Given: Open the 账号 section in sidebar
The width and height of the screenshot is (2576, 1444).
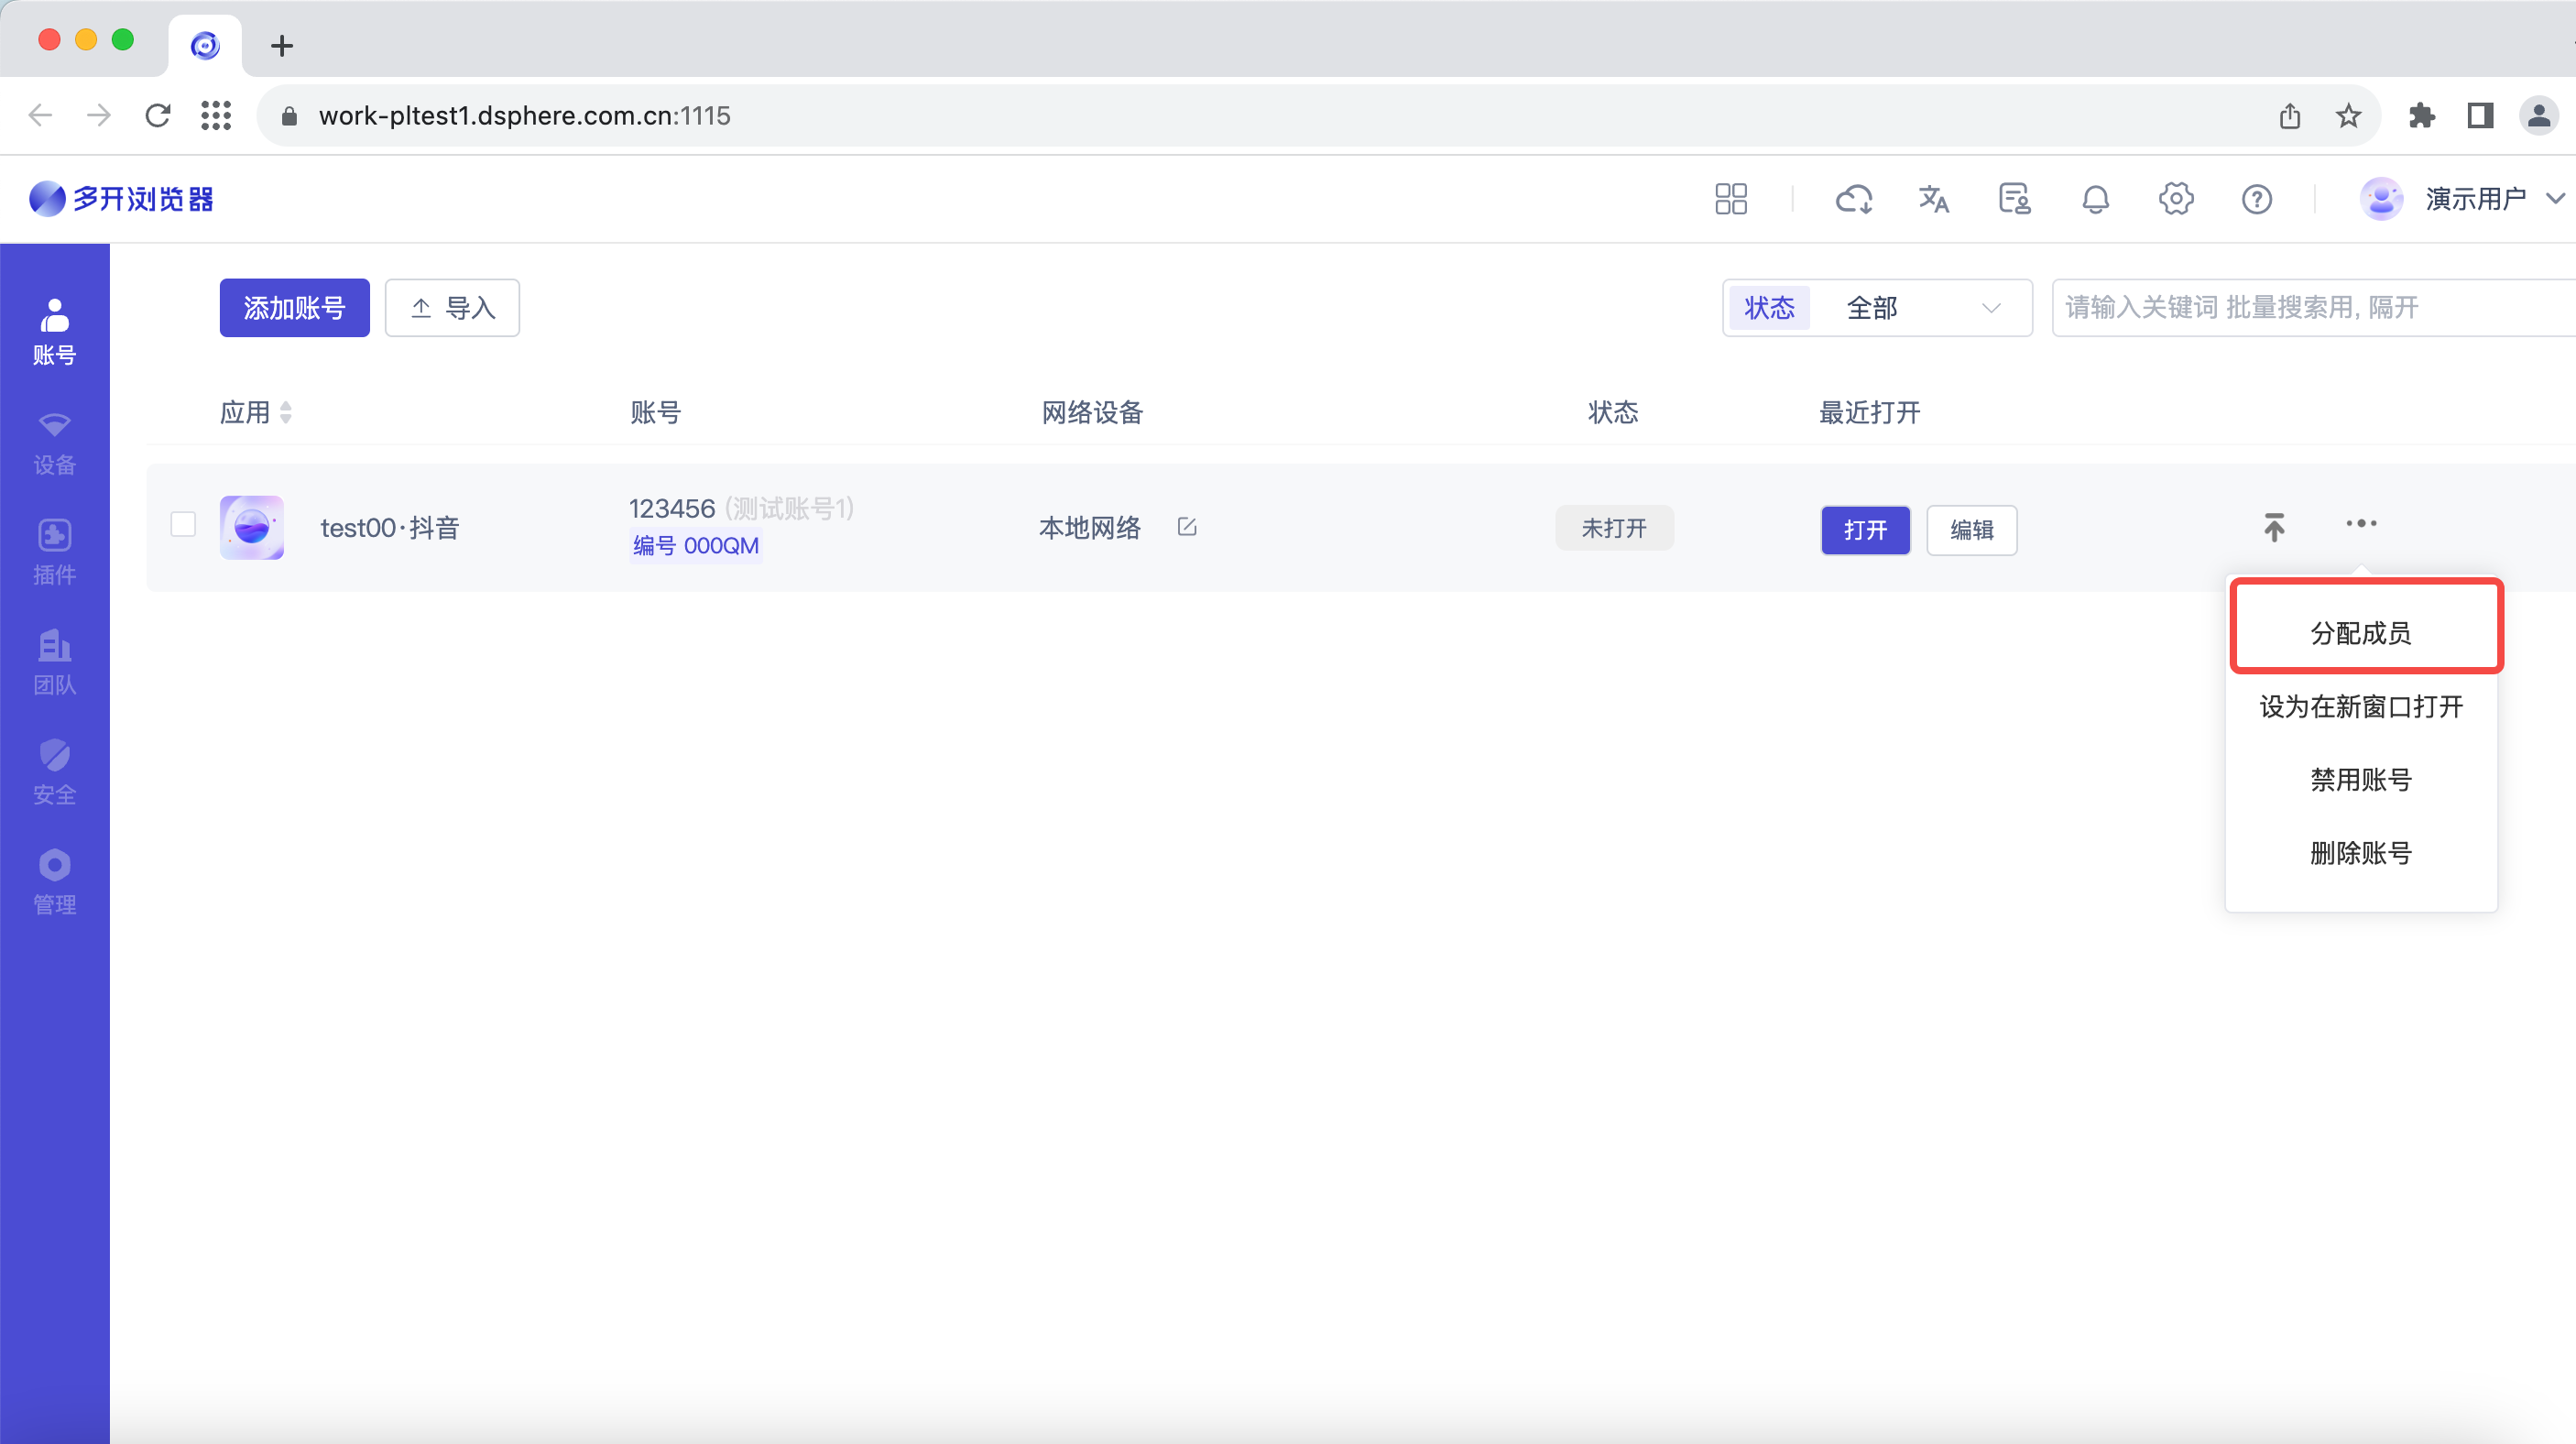Looking at the screenshot, I should tap(54, 332).
